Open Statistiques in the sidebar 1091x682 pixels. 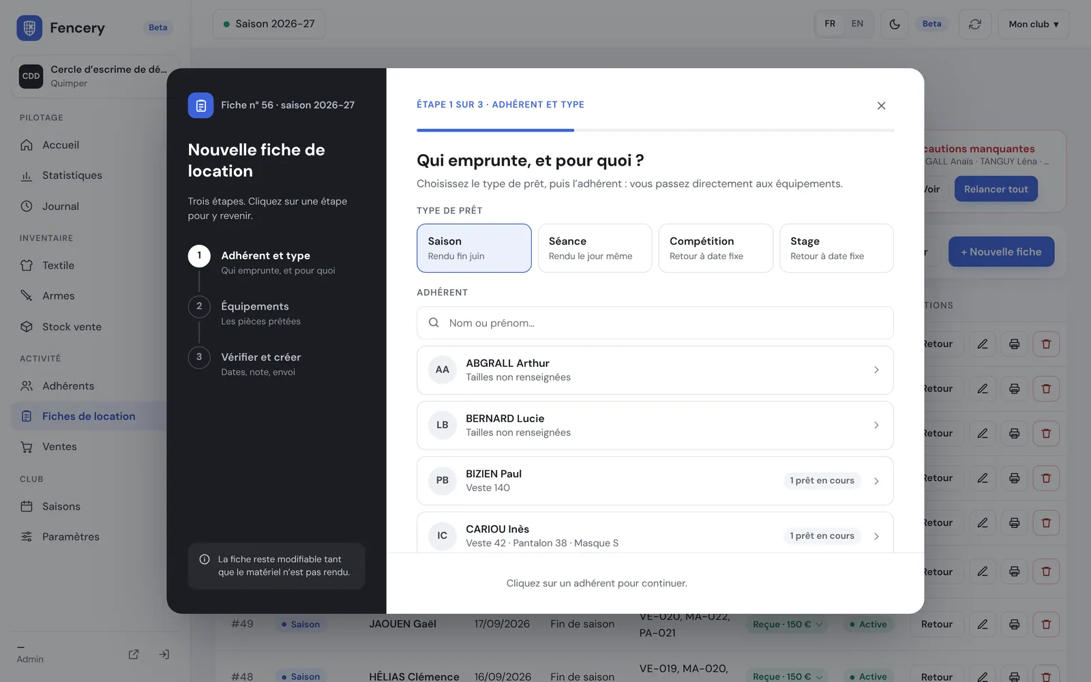pos(72,175)
